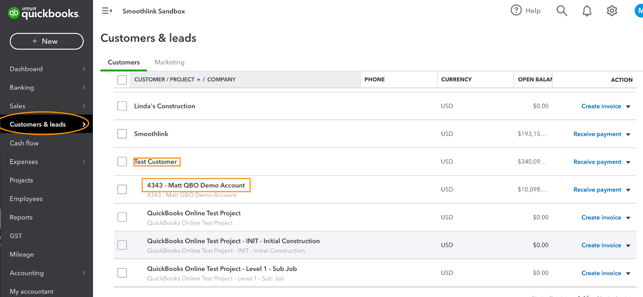
Task: Open the Linda's Construction customer name
Action: [164, 106]
